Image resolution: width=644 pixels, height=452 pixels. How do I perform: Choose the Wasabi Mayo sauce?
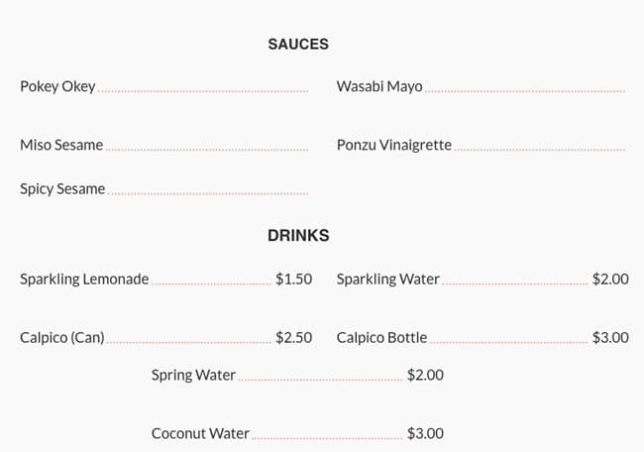(379, 86)
